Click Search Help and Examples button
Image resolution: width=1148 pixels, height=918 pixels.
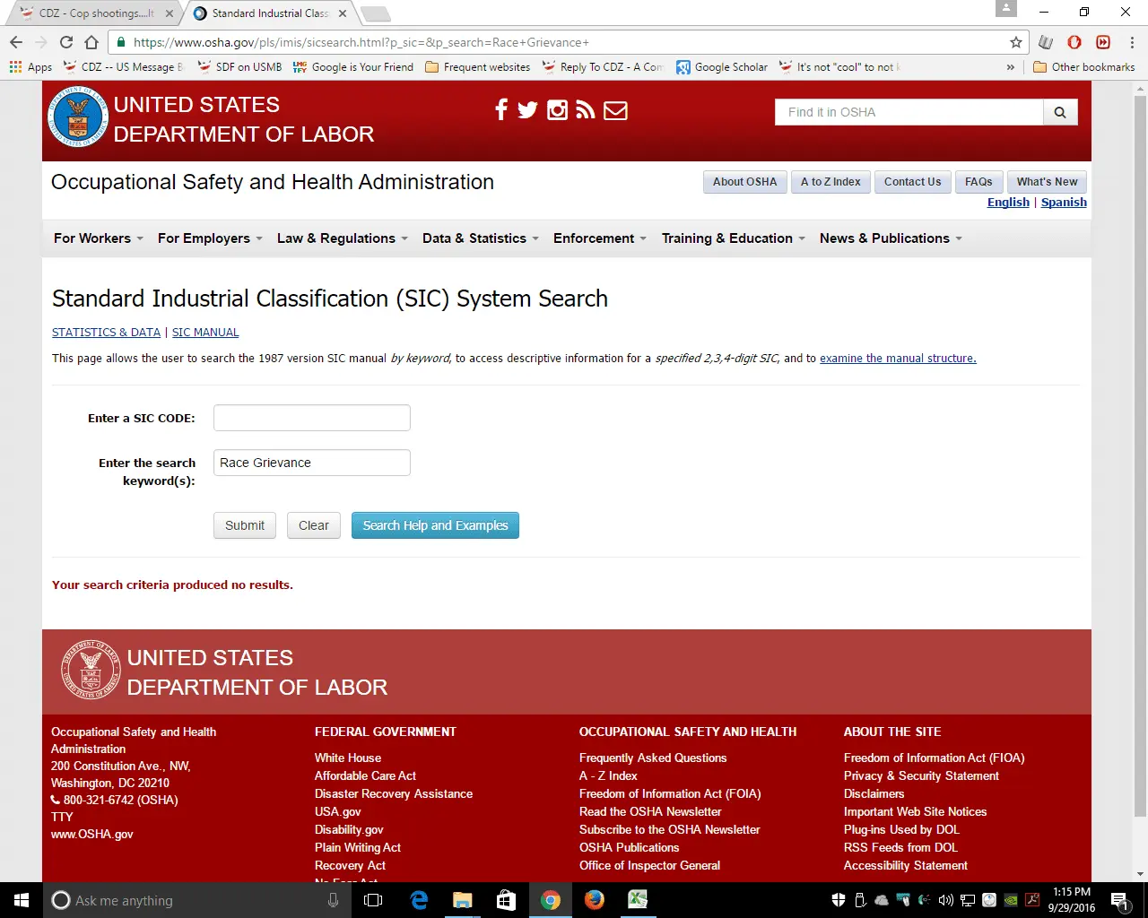point(435,525)
